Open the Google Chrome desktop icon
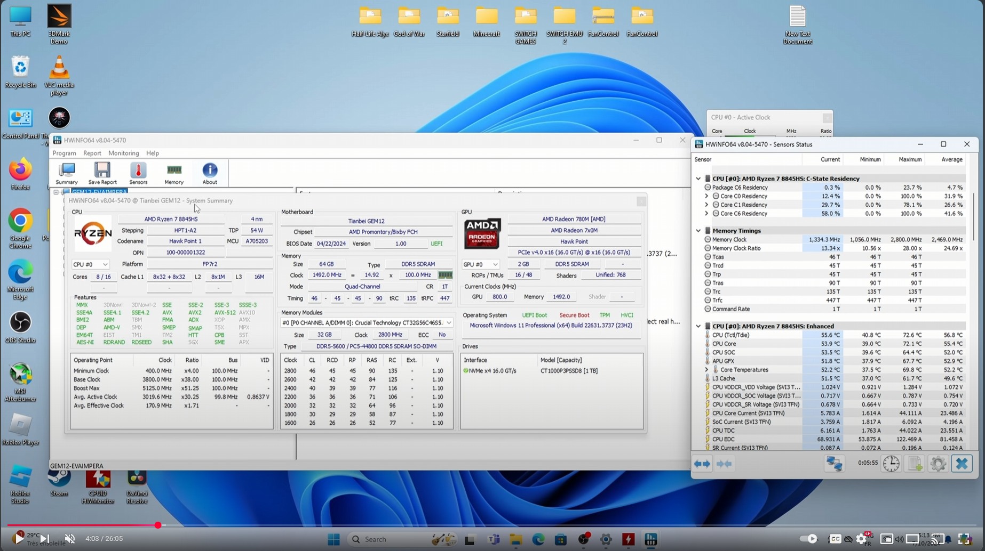The image size is (985, 551). [x=20, y=229]
